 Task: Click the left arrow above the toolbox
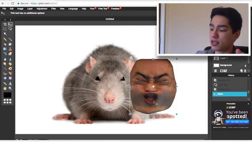tap(5, 20)
